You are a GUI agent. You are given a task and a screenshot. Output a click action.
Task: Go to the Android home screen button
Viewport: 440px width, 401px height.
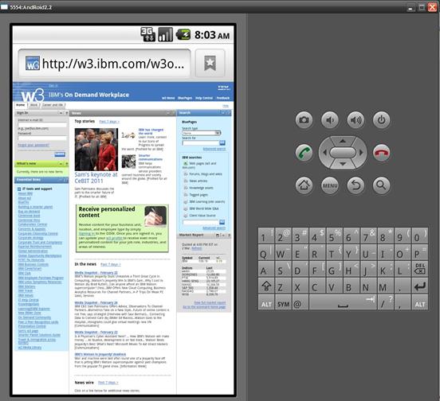pos(304,185)
